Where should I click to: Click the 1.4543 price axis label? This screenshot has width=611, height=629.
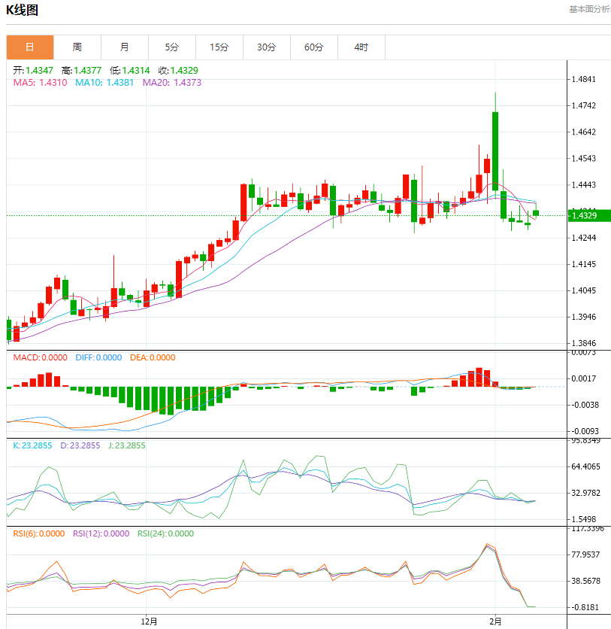[584, 159]
